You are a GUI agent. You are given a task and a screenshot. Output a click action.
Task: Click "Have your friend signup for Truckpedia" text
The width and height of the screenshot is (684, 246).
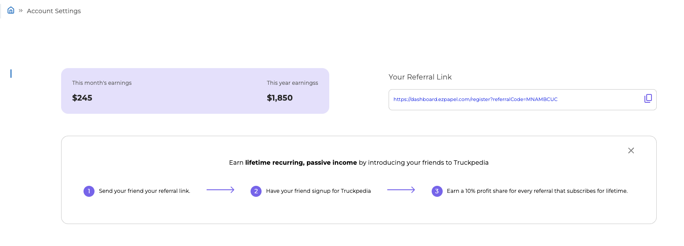(x=318, y=191)
